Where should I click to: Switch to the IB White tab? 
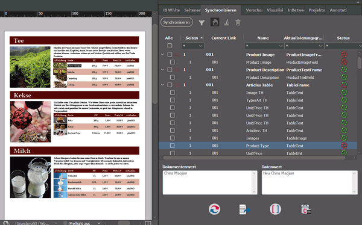pos(171,10)
